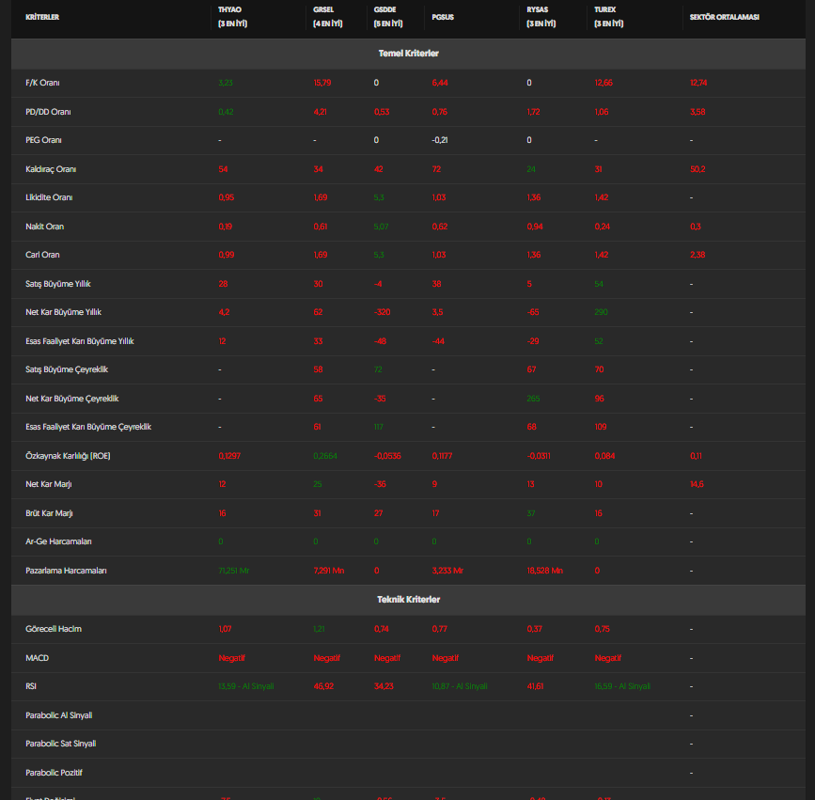The image size is (815, 800).
Task: Select the Parabolic Pozitif row label
Action: [55, 773]
